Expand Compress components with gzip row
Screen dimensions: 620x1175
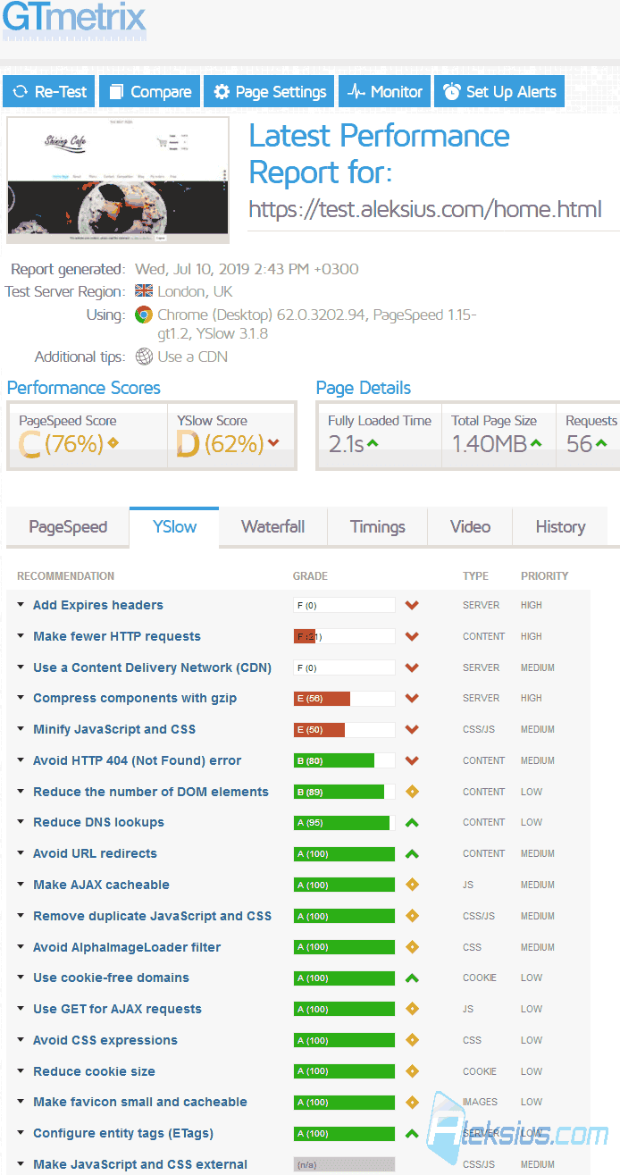coord(135,698)
